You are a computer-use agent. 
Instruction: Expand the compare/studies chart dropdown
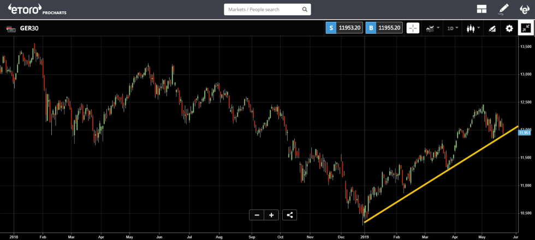pyautogui.click(x=433, y=28)
